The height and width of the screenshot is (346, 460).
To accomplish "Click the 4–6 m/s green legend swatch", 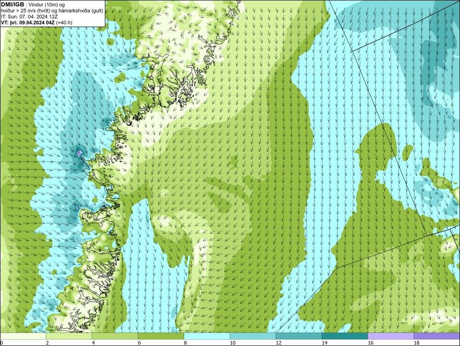I will [115, 336].
